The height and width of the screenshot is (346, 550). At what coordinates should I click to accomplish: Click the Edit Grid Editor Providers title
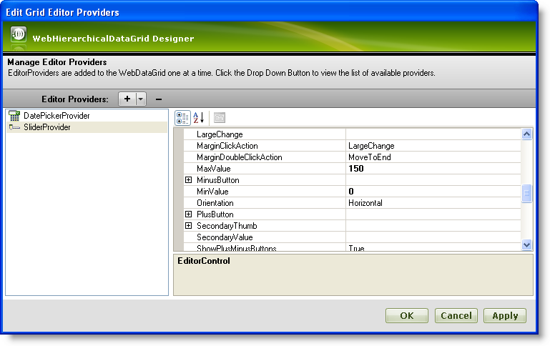coord(62,12)
